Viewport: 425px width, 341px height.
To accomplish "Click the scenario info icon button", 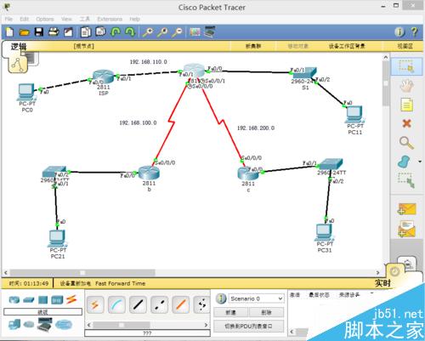I will click(221, 298).
